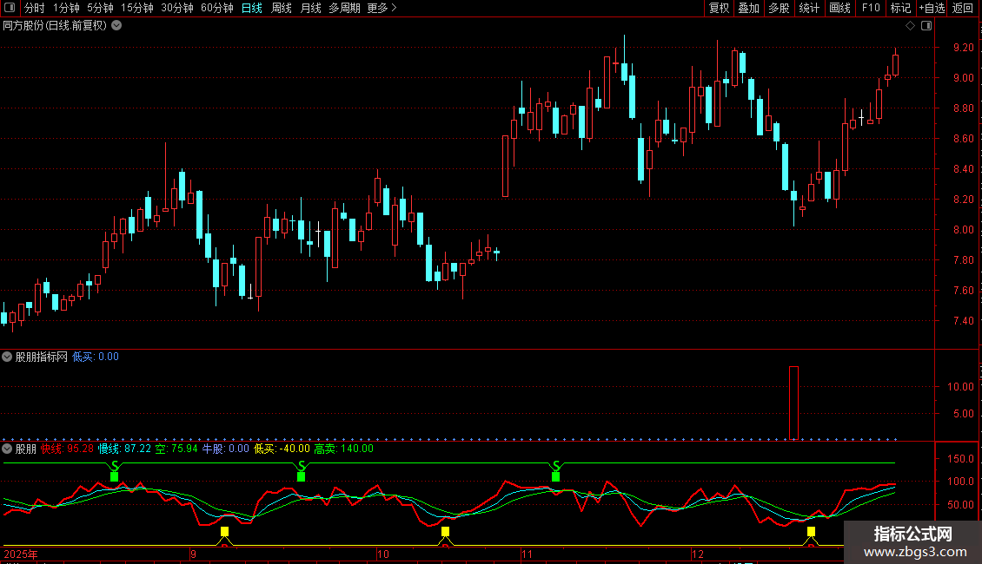This screenshot has height=564, width=982.
Task: Click the 股朋指标网 indicator name
Action: 42,357
